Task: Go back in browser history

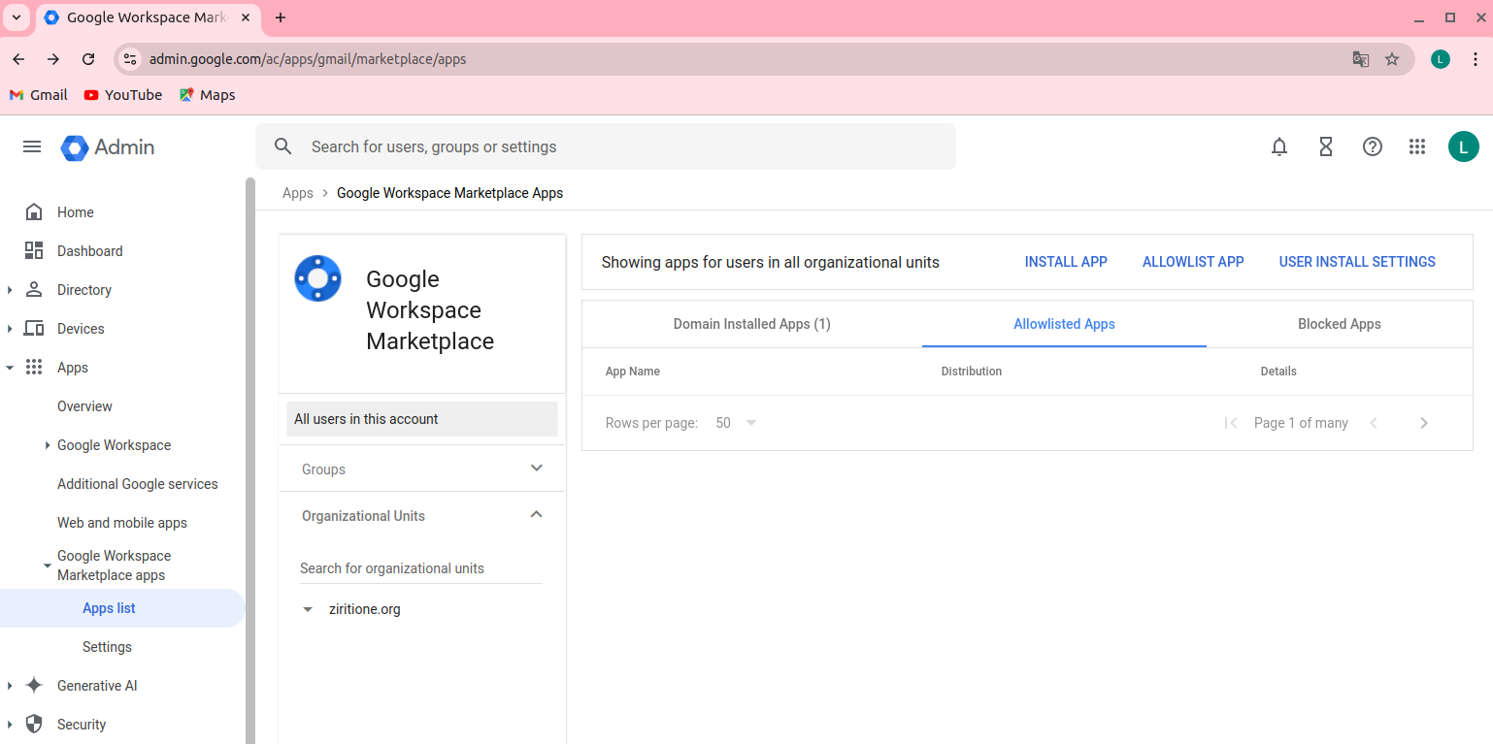Action: (x=18, y=59)
